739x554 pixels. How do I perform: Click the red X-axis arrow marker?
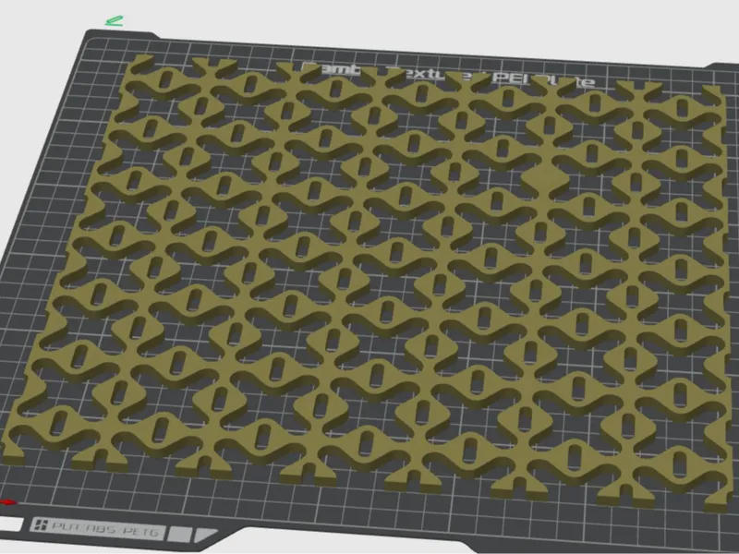[8, 502]
